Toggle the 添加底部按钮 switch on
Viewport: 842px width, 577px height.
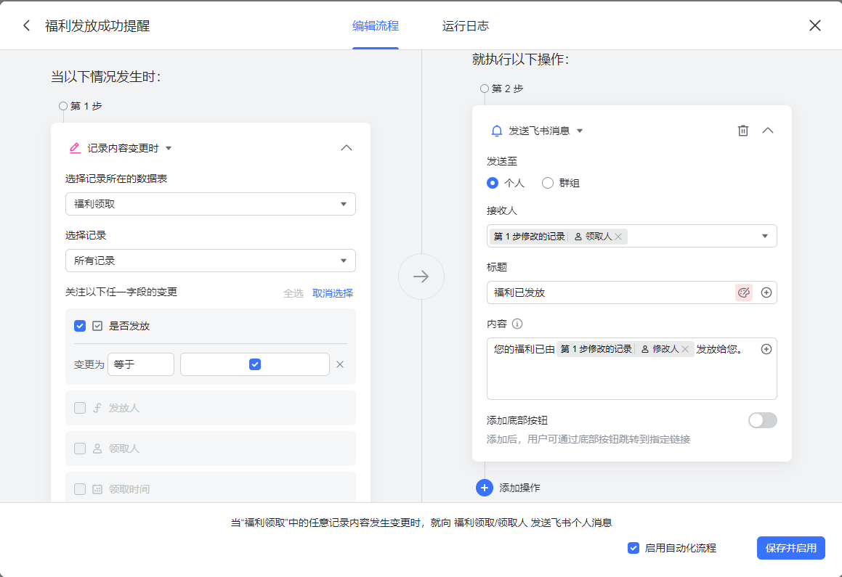point(762,420)
